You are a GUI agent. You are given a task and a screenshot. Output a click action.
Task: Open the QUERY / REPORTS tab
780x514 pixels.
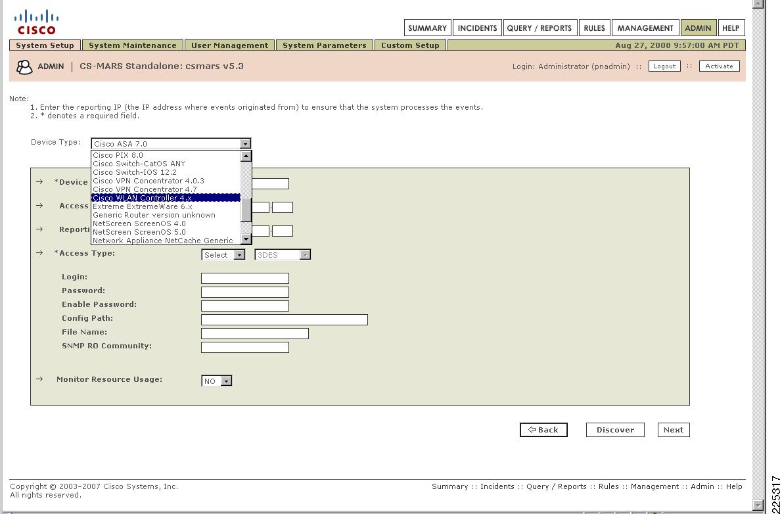(x=539, y=28)
